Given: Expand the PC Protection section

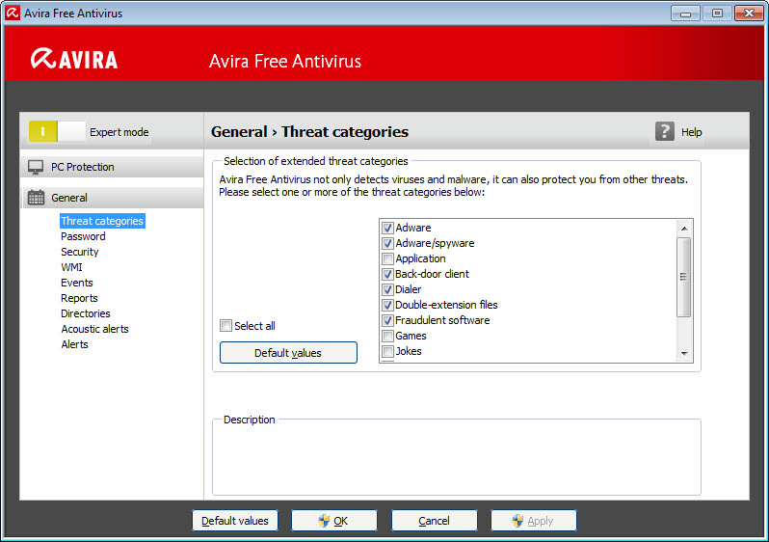Looking at the screenshot, I should click(x=113, y=167).
